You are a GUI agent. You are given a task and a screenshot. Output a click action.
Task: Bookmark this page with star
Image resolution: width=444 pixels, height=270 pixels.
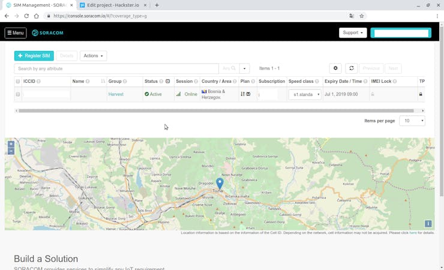(x=362, y=16)
